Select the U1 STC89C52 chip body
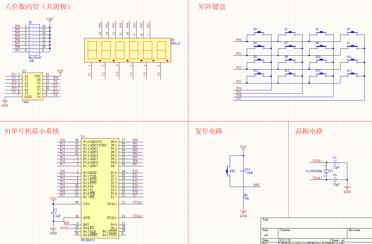Viewport: 372px width, 244px height. tap(100, 188)
